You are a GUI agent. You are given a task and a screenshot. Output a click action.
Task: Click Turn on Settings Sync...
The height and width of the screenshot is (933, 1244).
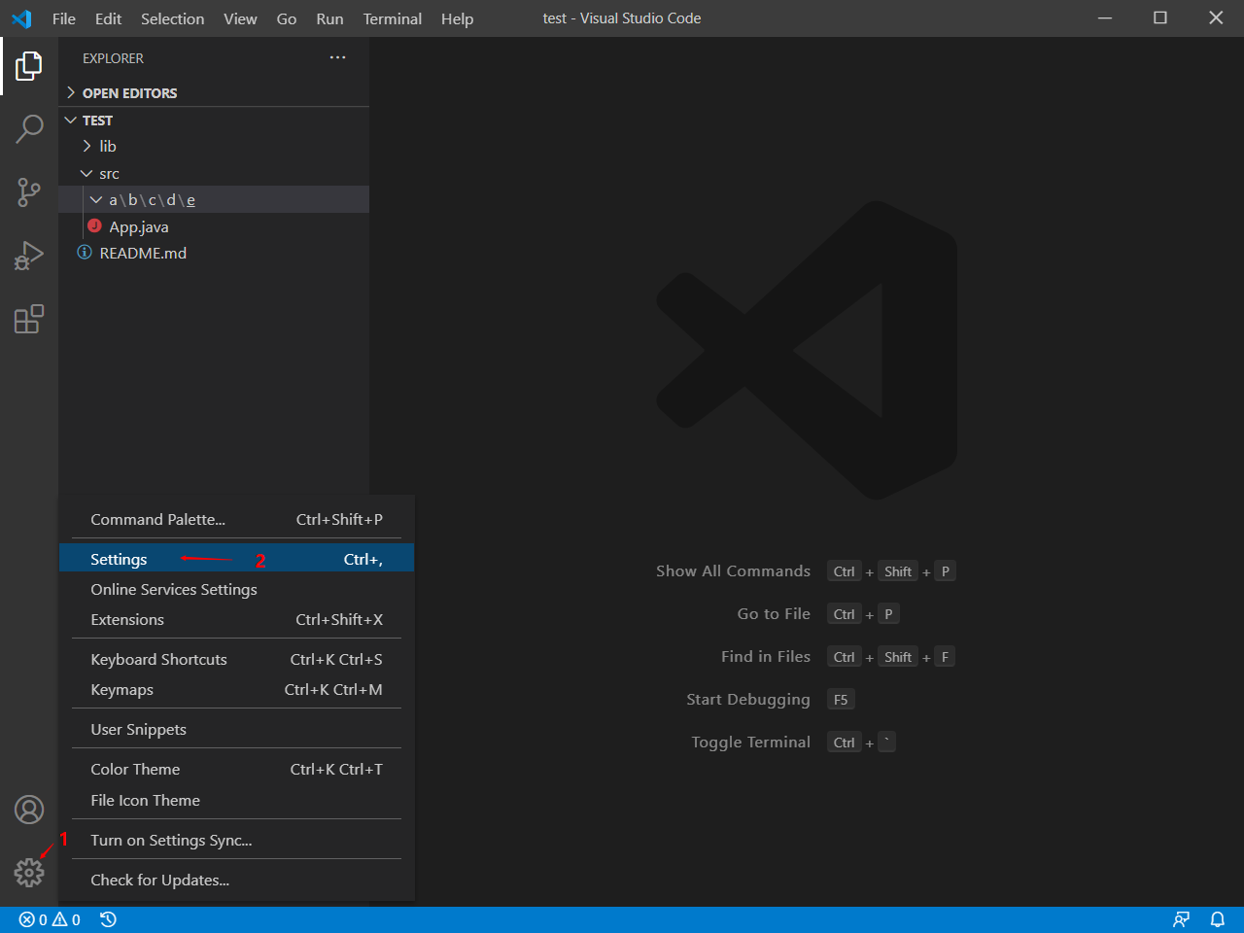[236, 840]
